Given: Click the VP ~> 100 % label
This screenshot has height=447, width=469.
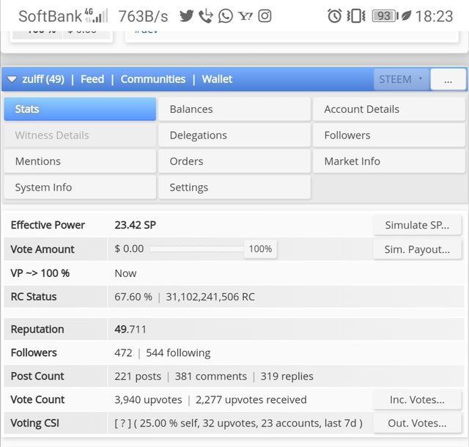Looking at the screenshot, I should (40, 273).
